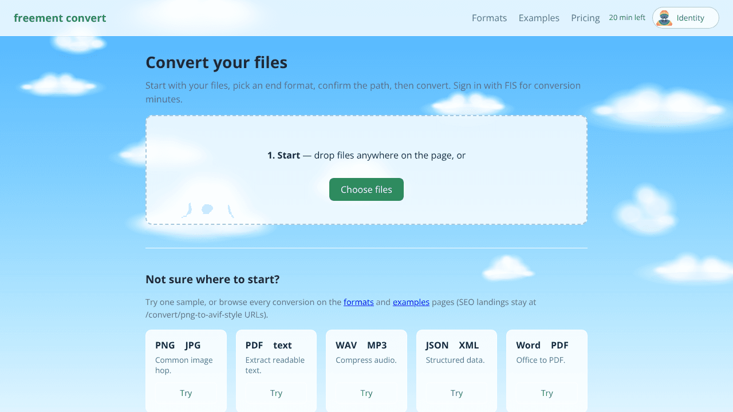
Task: Click the Identity avatar icon
Action: pos(664,18)
